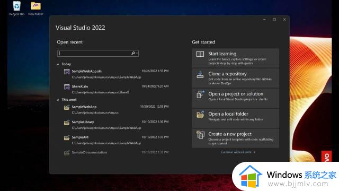Click the search magnifier icon
The height and width of the screenshot is (191, 339).
pyautogui.click(x=133, y=53)
